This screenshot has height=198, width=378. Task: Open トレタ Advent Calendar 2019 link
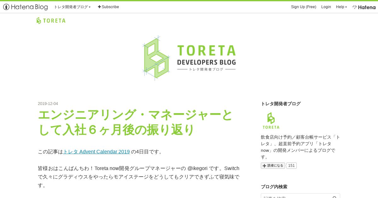click(x=96, y=152)
